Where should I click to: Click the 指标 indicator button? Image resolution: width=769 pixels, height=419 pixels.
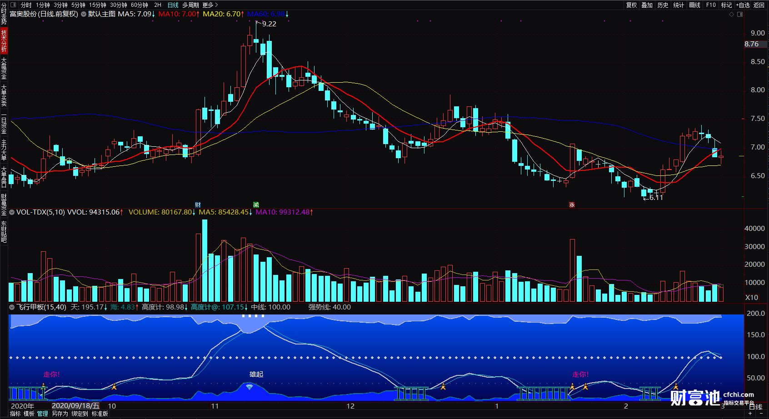(x=15, y=414)
